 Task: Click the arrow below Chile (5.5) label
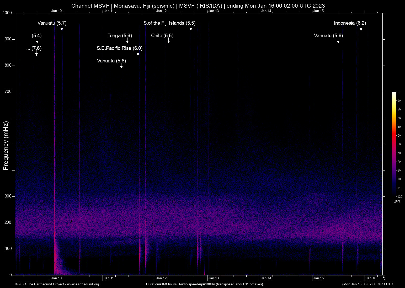(169, 41)
